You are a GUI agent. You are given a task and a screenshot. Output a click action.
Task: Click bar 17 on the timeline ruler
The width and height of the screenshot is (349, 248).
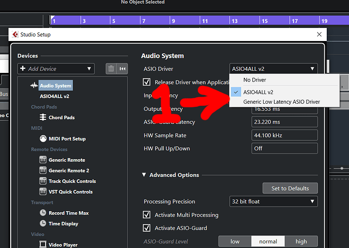[295, 21]
